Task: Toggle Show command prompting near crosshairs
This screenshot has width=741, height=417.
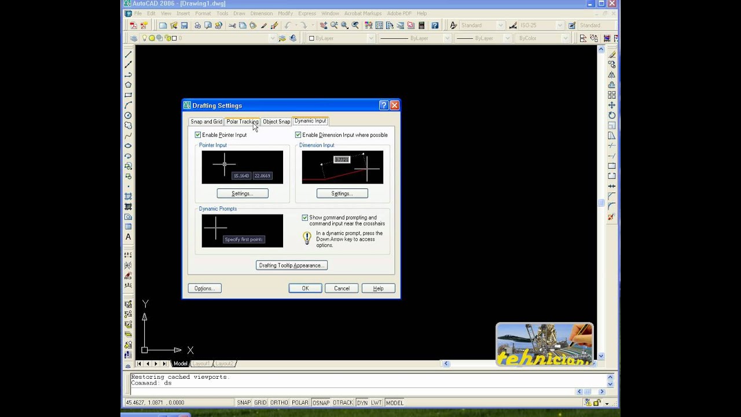Action: point(305,218)
